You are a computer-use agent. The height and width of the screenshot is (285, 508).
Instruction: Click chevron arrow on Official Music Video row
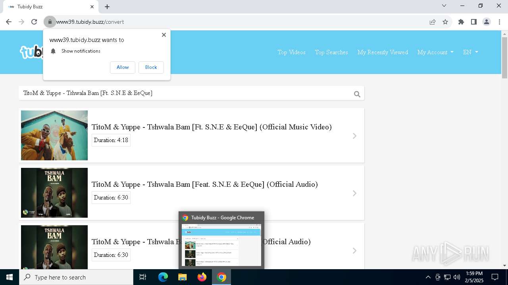355,136
